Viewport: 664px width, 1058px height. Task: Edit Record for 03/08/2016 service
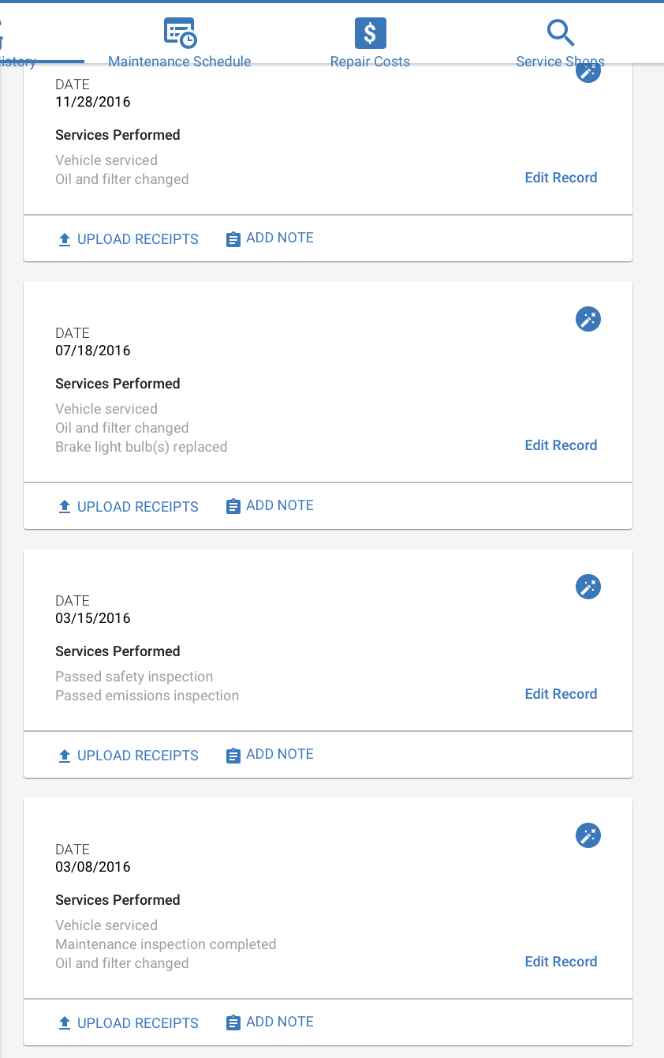point(561,962)
